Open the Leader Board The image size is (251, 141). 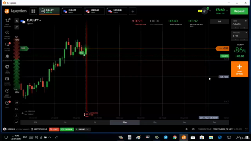7,58
